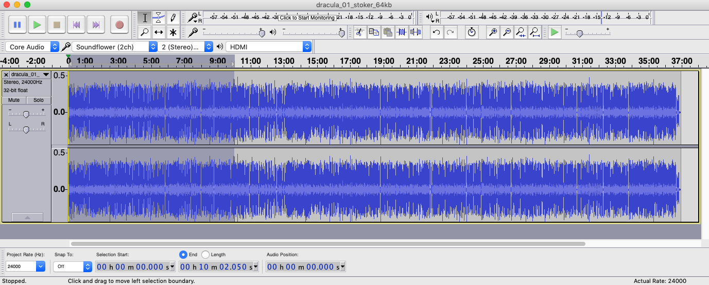
Task: Click the Redo arrow icon
Action: click(x=450, y=32)
